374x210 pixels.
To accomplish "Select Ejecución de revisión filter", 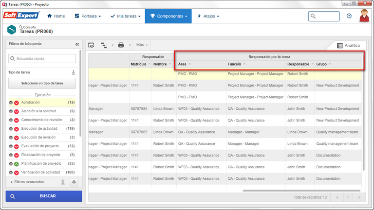I will (42, 138).
